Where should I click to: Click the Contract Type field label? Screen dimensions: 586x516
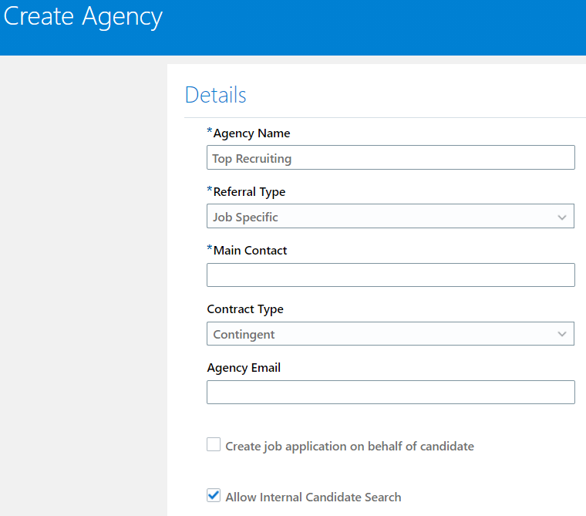click(x=245, y=309)
